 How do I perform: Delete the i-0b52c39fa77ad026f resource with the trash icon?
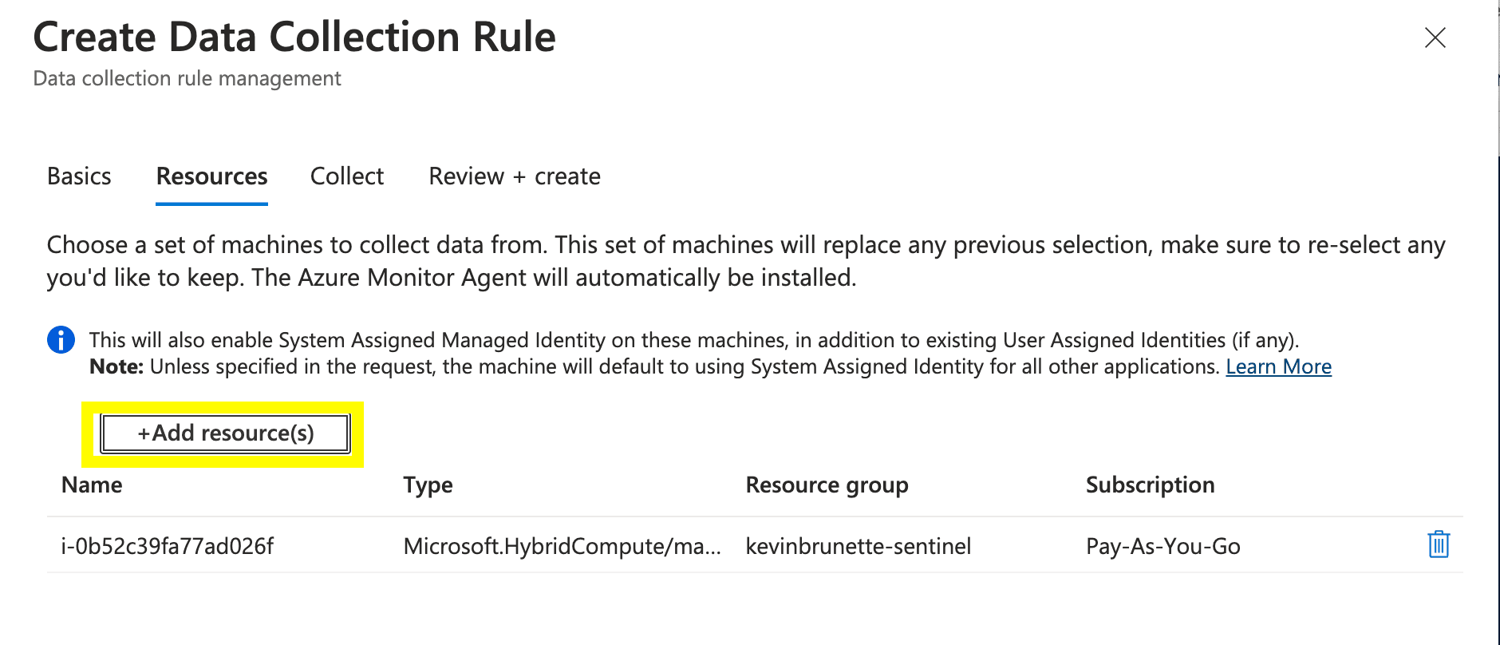click(1438, 545)
